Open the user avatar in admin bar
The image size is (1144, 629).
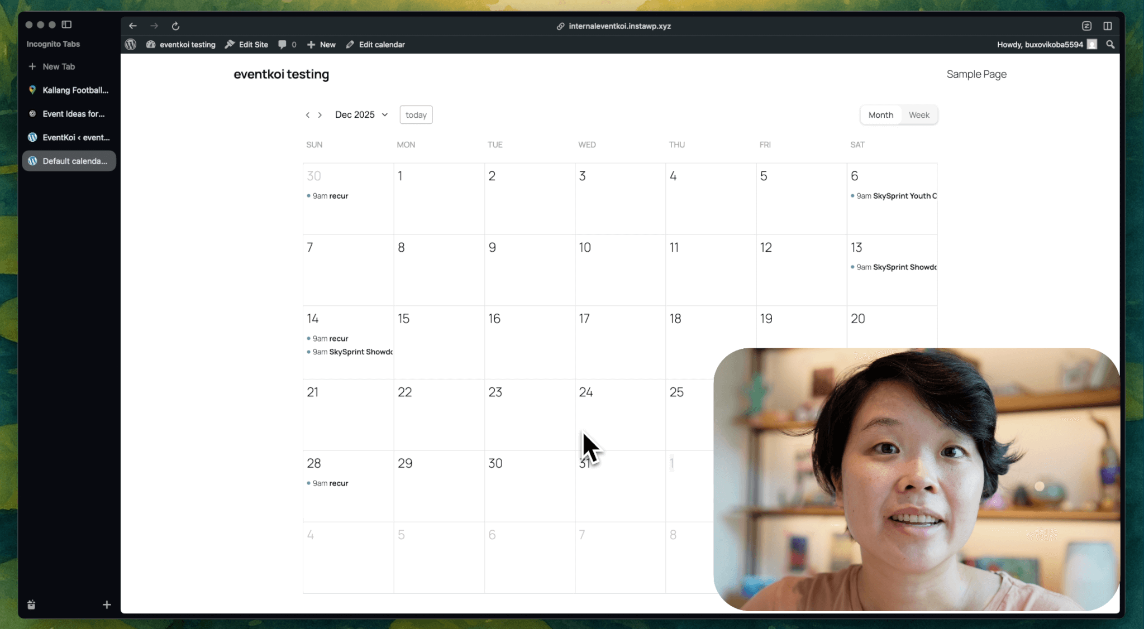1092,44
